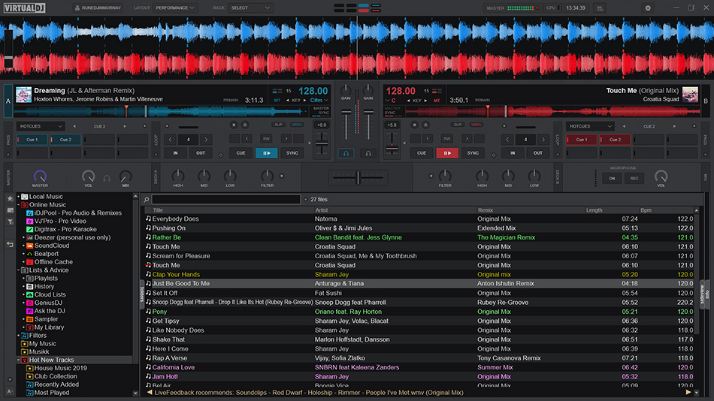Select the House Music 2019 folder
The image size is (714, 401).
click(x=60, y=369)
